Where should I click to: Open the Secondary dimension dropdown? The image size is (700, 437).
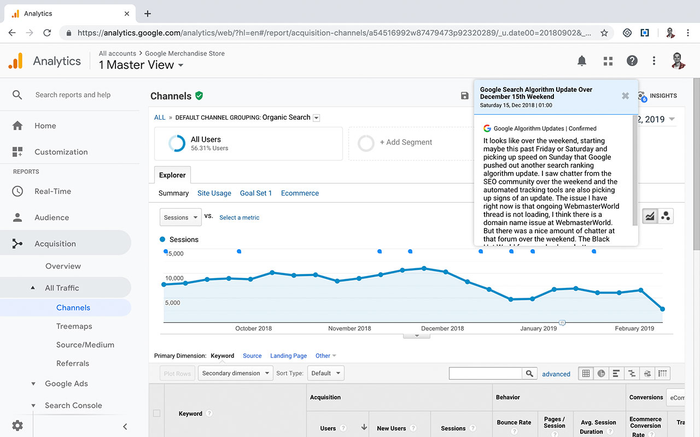(x=235, y=374)
